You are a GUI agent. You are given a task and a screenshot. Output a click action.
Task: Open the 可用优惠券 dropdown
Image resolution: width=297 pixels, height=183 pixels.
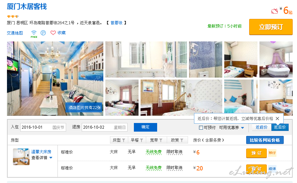(x=232, y=128)
